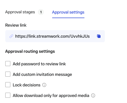This screenshot has width=127, height=103.
Task: Tick the Add custom invitation message checkbox
Action: [x=8, y=74]
